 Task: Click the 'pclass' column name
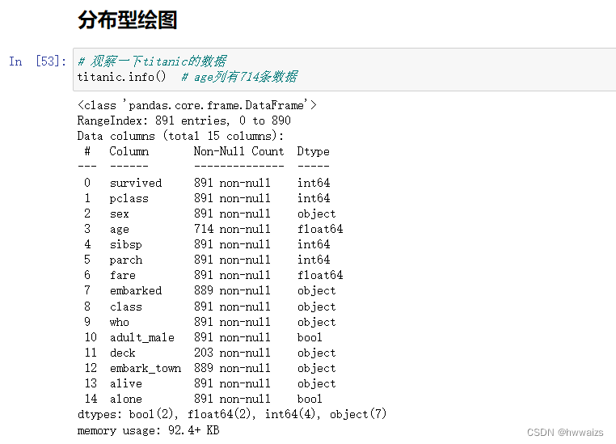pos(129,198)
